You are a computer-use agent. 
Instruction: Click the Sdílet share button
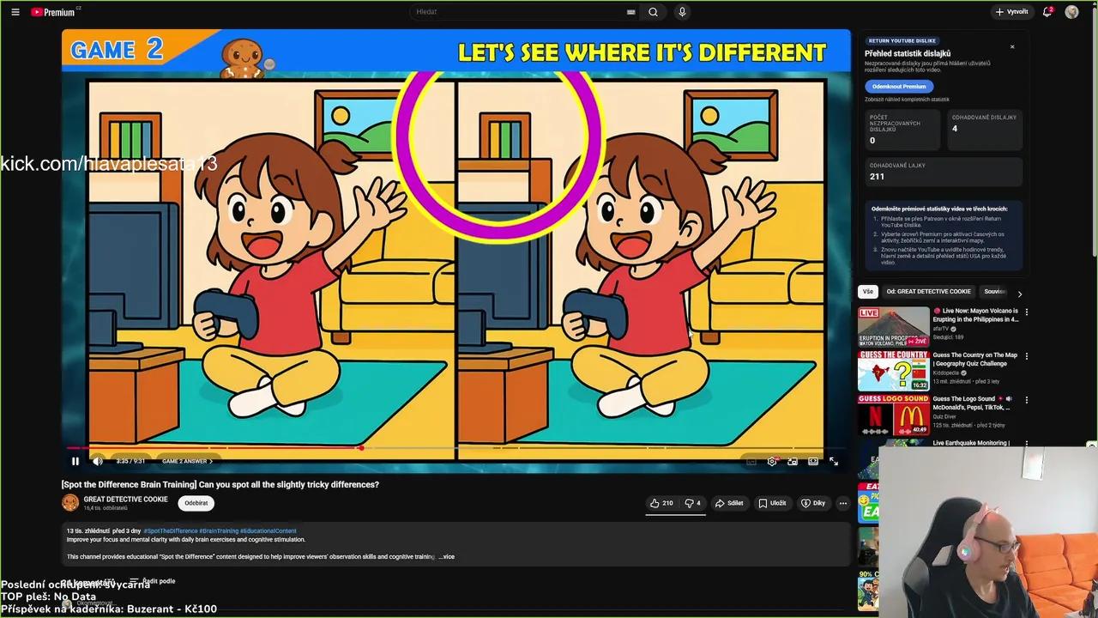coord(730,503)
